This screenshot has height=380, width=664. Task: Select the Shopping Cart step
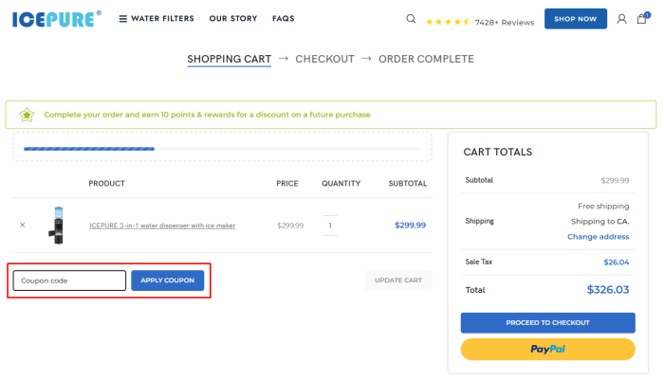[230, 60]
